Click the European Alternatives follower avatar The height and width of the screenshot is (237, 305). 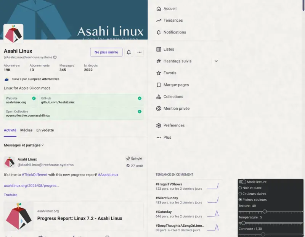6,79
